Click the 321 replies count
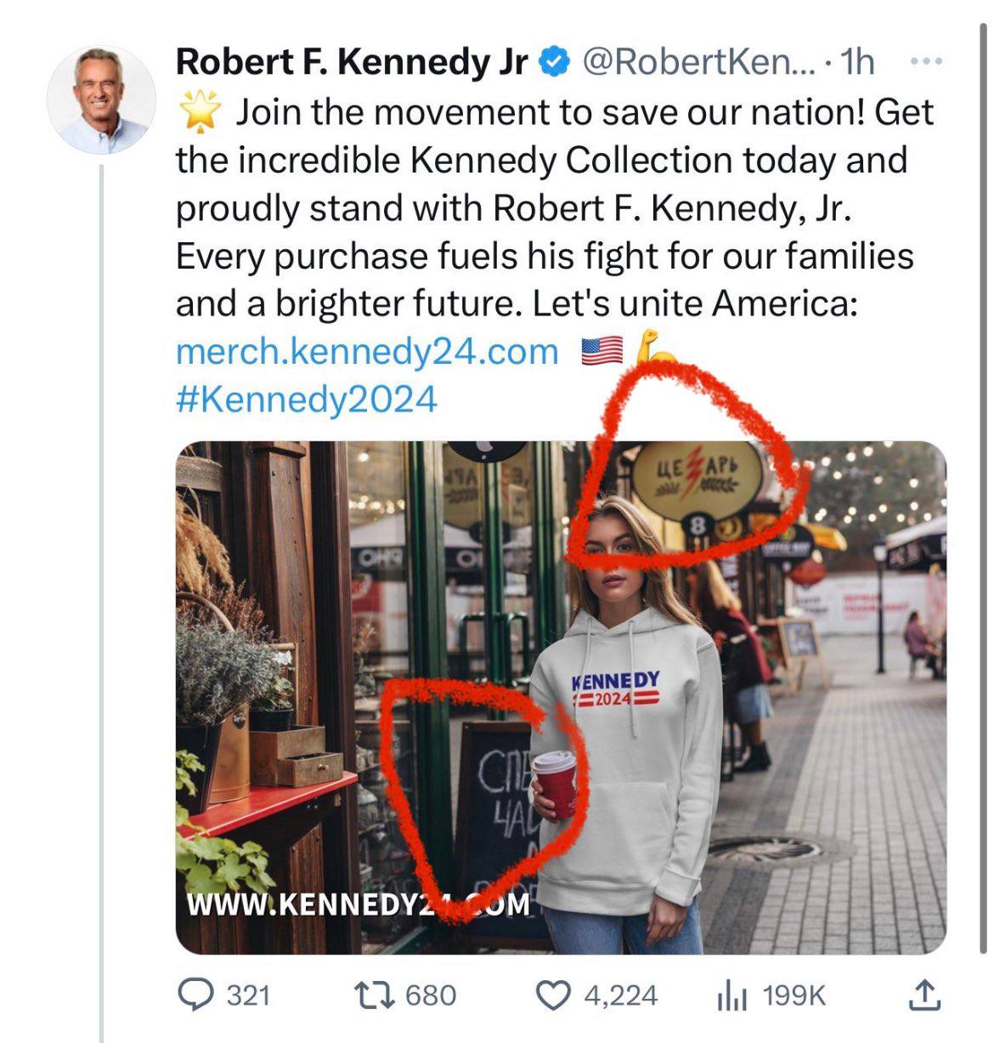 248,995
